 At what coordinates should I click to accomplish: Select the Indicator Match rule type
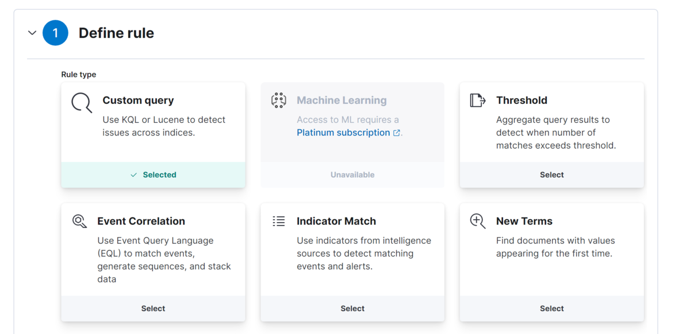coord(352,309)
